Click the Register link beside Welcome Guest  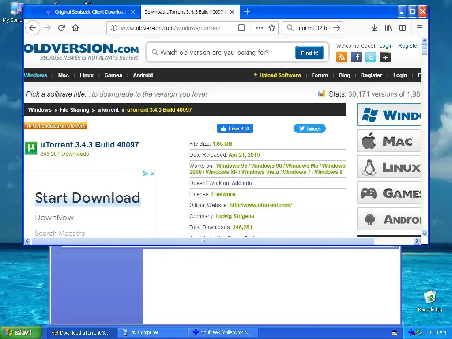(408, 45)
